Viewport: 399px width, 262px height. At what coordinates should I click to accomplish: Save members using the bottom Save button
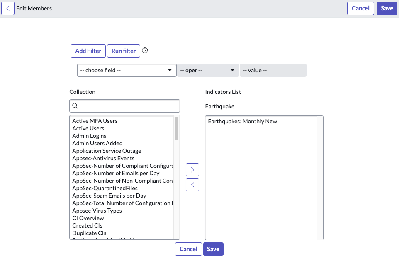coord(213,249)
